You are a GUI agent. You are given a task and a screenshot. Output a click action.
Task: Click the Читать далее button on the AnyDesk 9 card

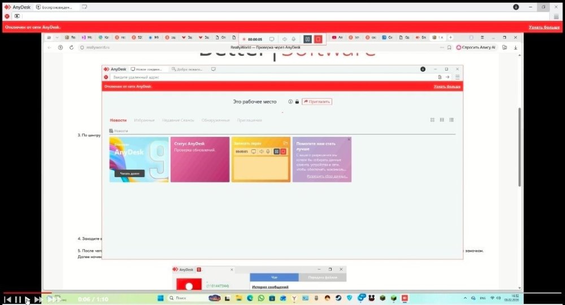130,174
